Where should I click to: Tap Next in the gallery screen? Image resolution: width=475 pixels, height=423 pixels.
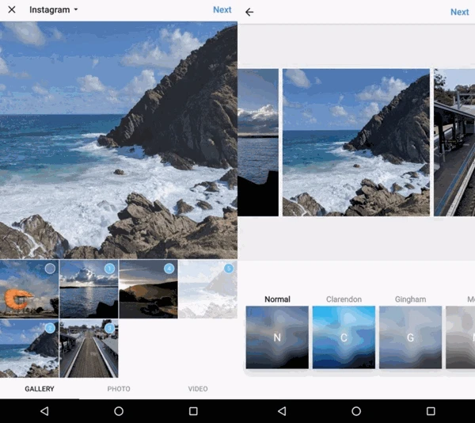click(x=222, y=10)
